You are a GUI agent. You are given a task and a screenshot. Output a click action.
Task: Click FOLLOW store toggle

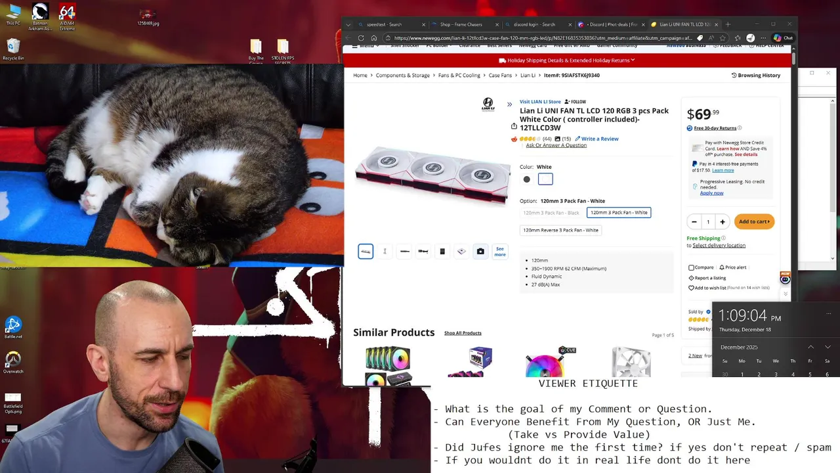[x=575, y=102]
